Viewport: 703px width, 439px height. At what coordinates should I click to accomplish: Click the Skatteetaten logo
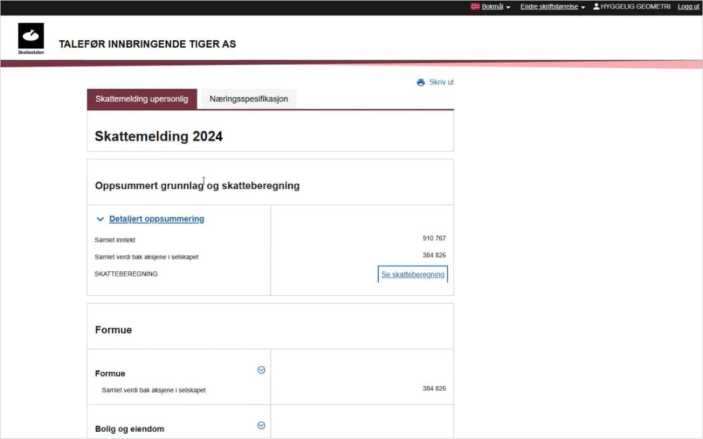(x=30, y=36)
